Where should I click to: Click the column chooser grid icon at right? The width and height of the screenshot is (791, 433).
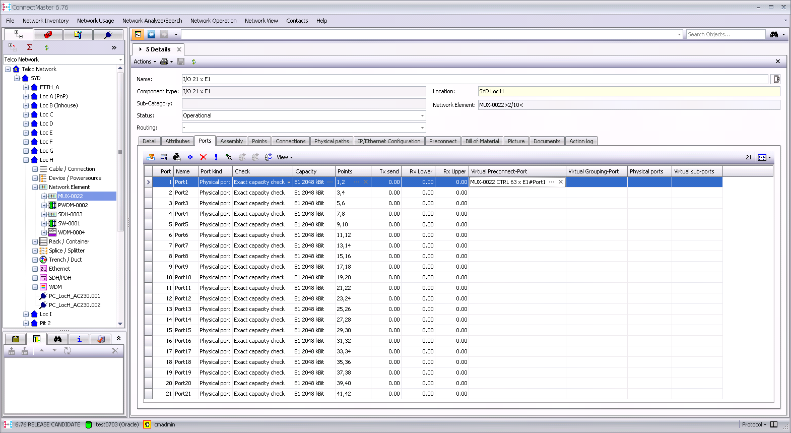pyautogui.click(x=762, y=157)
